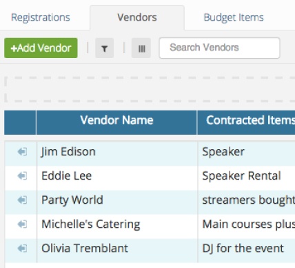Open the filter icon button
The image size is (295, 268).
point(105,48)
